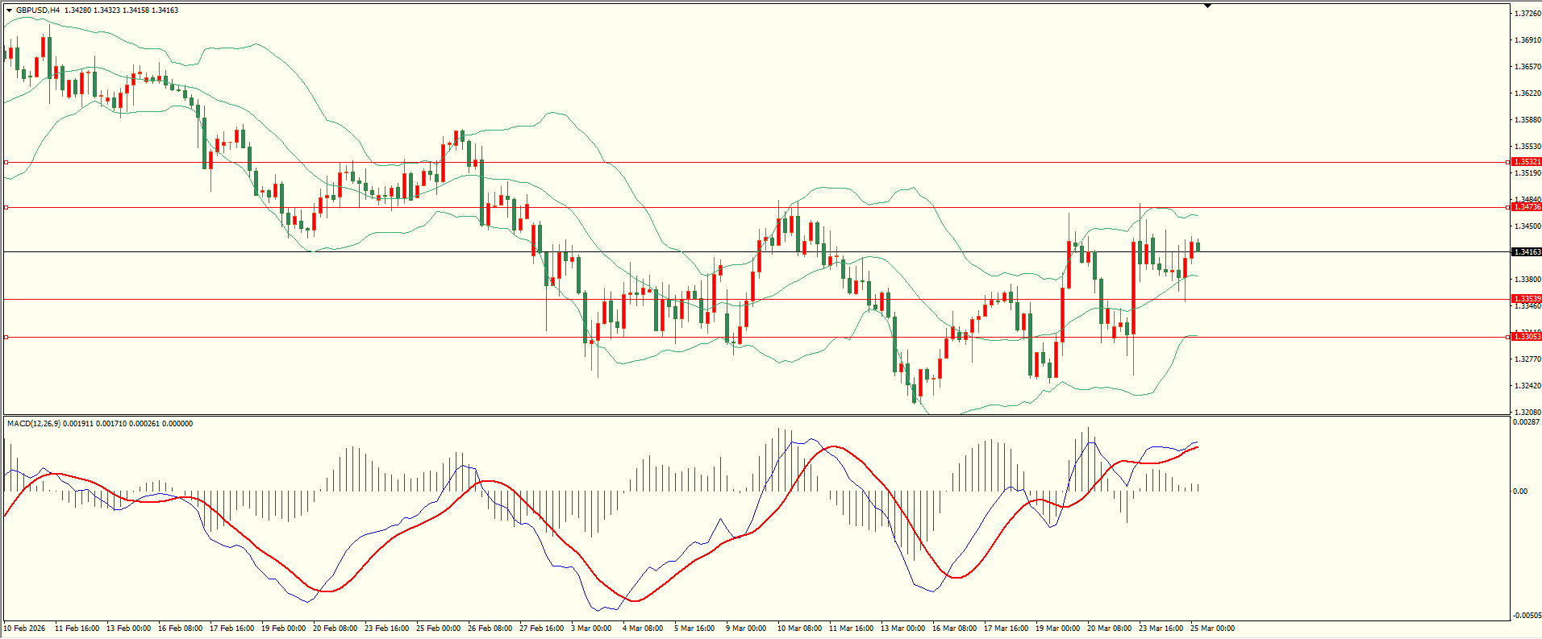Screen dimensions: 1542x639
Task: Click the chart shift triangle marker at top
Action: click(1207, 6)
